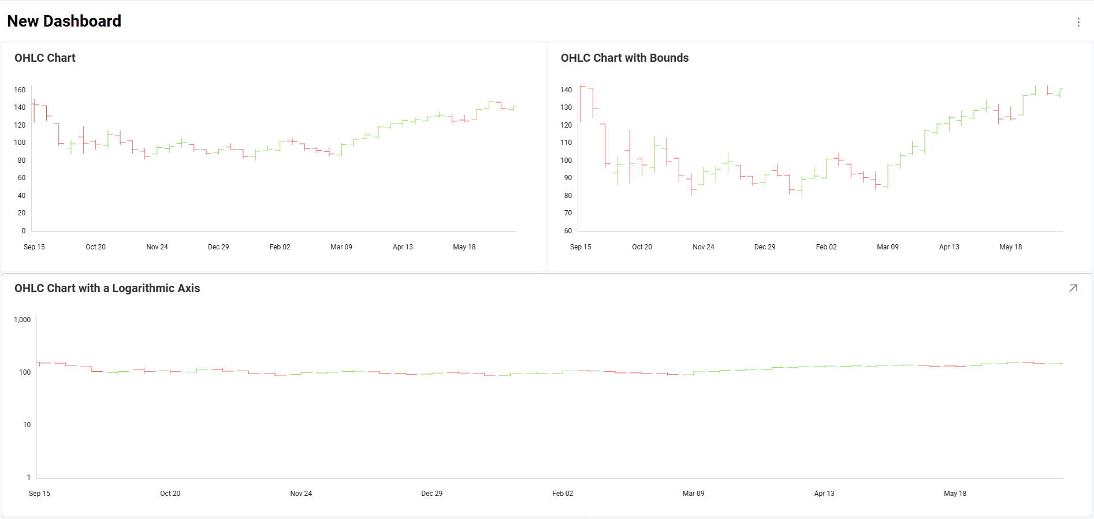1094x519 pixels.
Task: Click the Dec 29 label in Logarithmic chart
Action: (432, 494)
